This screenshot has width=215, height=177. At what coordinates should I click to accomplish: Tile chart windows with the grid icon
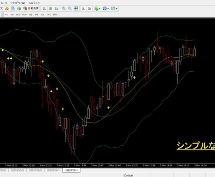pos(76,8)
